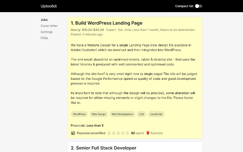243x152 pixels.
Task: Open the Senior Full Stack Developer job
Action: click(104, 148)
